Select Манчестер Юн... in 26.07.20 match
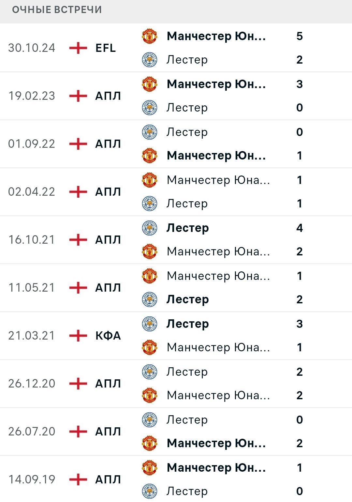The image size is (352, 502). click(x=216, y=443)
